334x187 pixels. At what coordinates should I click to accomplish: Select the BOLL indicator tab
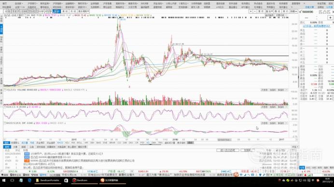pyautogui.click(x=80, y=143)
